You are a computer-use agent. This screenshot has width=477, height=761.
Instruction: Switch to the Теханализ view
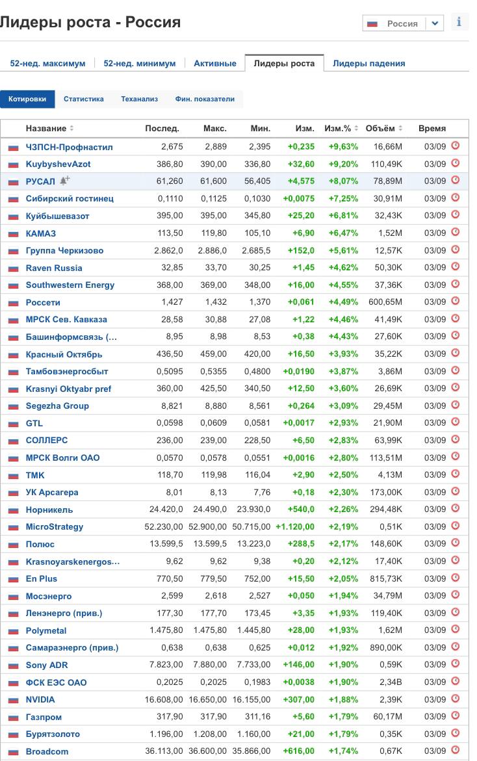(139, 99)
